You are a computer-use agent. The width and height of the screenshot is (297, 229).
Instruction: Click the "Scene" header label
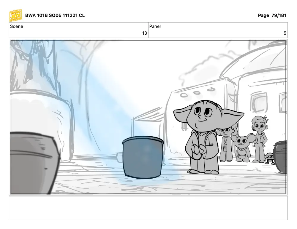(16, 26)
